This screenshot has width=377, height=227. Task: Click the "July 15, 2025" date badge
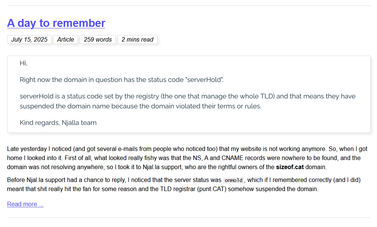pos(29,39)
